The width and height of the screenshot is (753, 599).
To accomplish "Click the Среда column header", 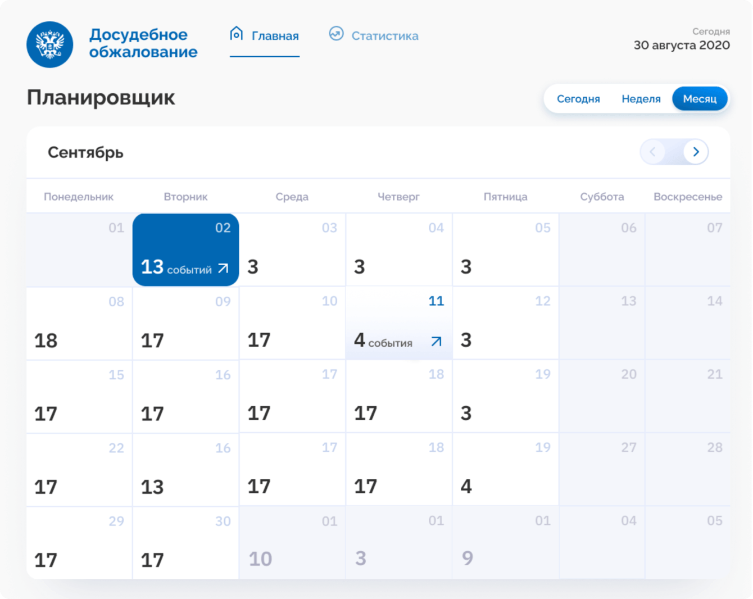I will pos(292,197).
